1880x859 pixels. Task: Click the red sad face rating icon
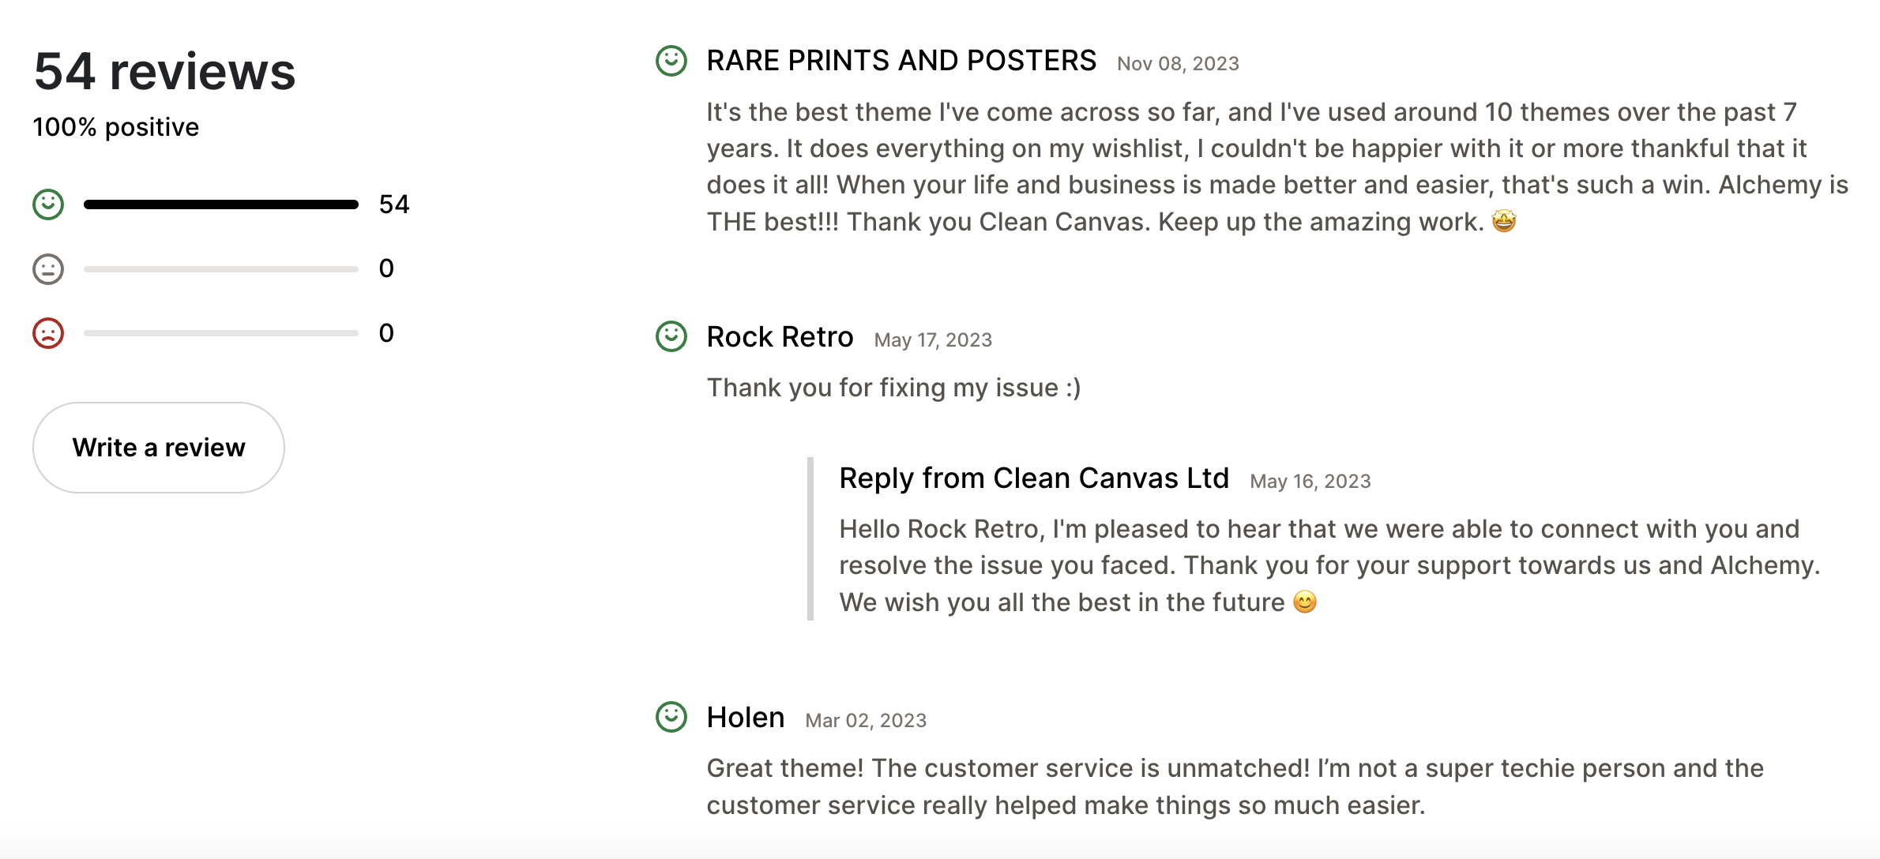tap(47, 332)
